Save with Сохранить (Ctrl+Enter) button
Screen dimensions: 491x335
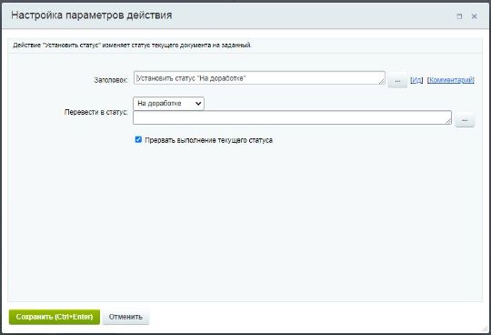55,317
